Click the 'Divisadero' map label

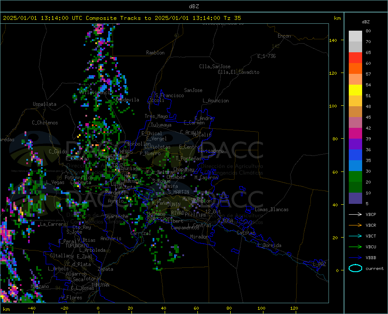[x=210, y=151]
